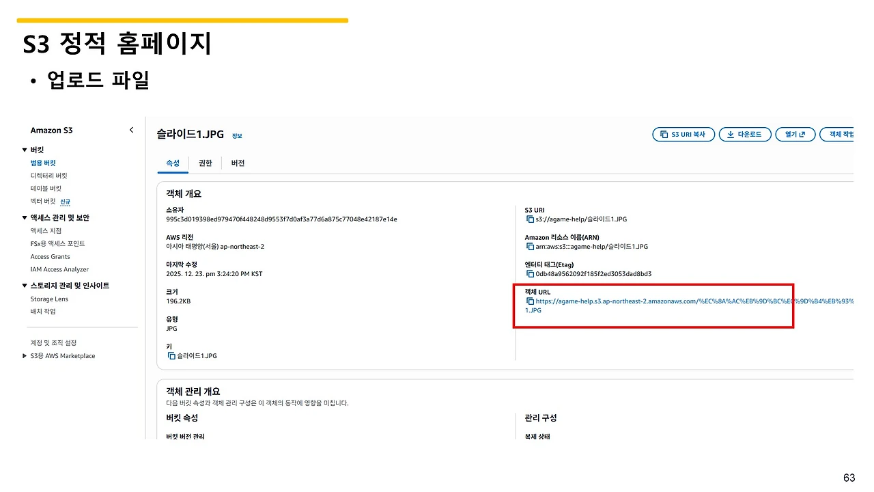Collapse the 액세스 관리 및 보안 section

tap(25, 218)
